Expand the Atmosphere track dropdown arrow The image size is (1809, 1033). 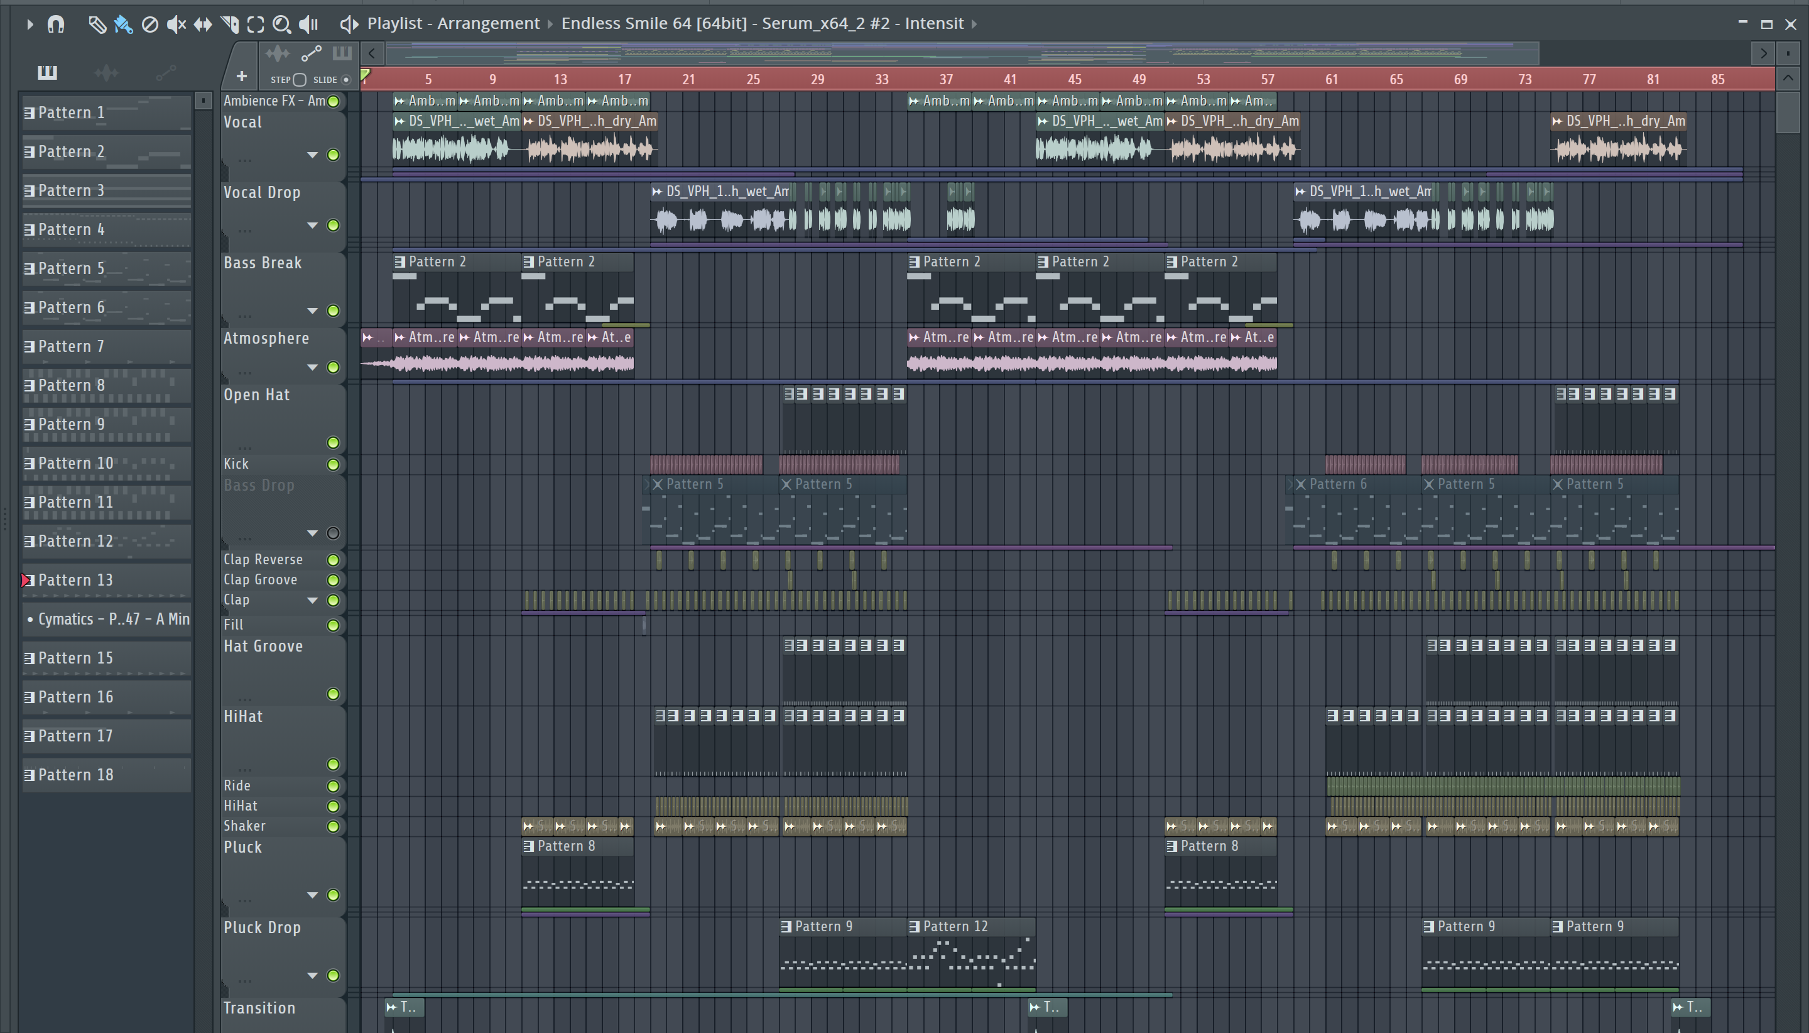pyautogui.click(x=312, y=368)
